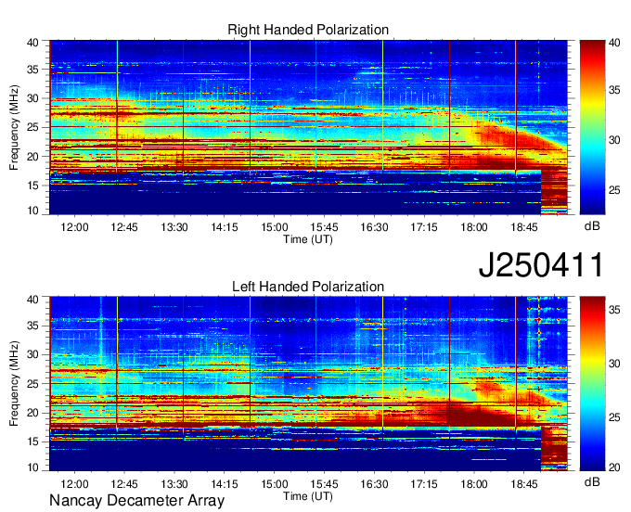Click dB label under right-handed colorbar
Image resolution: width=631 pixels, height=512 pixels.
pyautogui.click(x=592, y=226)
